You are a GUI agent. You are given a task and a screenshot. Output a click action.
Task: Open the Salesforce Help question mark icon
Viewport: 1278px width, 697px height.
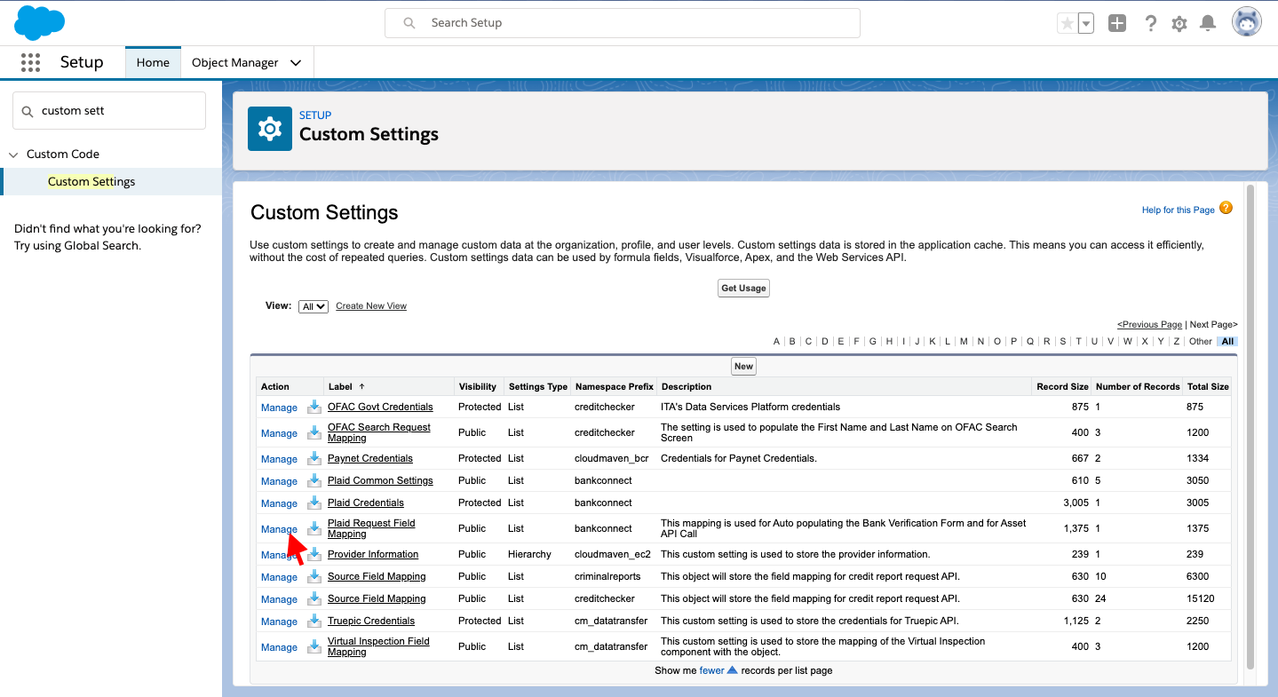coord(1151,24)
